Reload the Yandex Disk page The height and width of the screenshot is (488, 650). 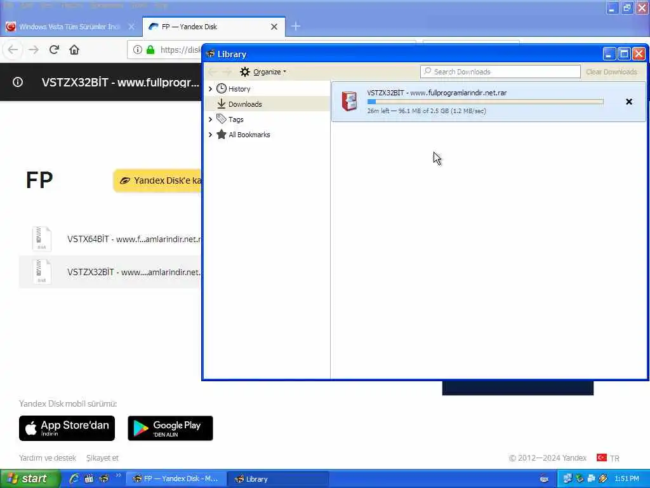[54, 50]
